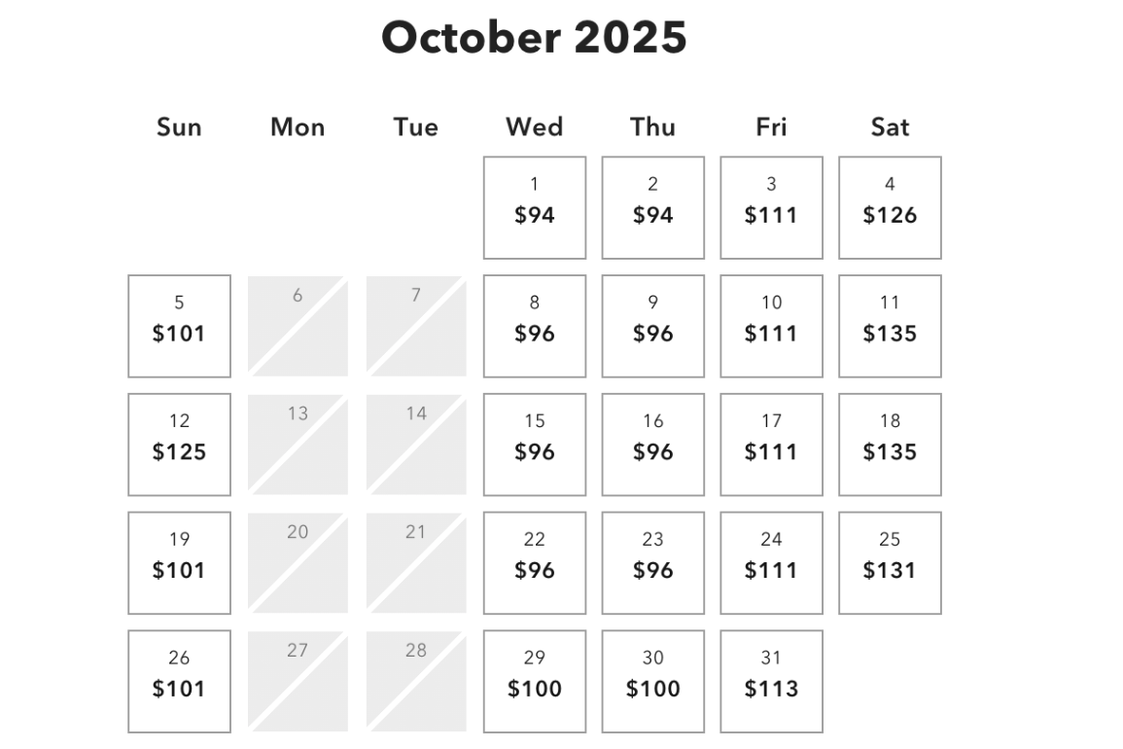Select Saturday October 4 for $126
Screen dimensions: 1123x749
tap(890, 207)
